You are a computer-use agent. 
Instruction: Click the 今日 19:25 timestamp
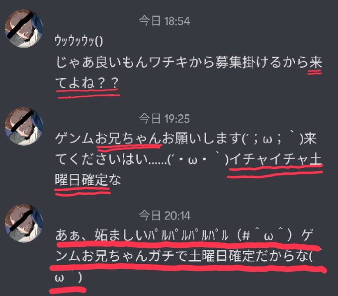click(164, 119)
